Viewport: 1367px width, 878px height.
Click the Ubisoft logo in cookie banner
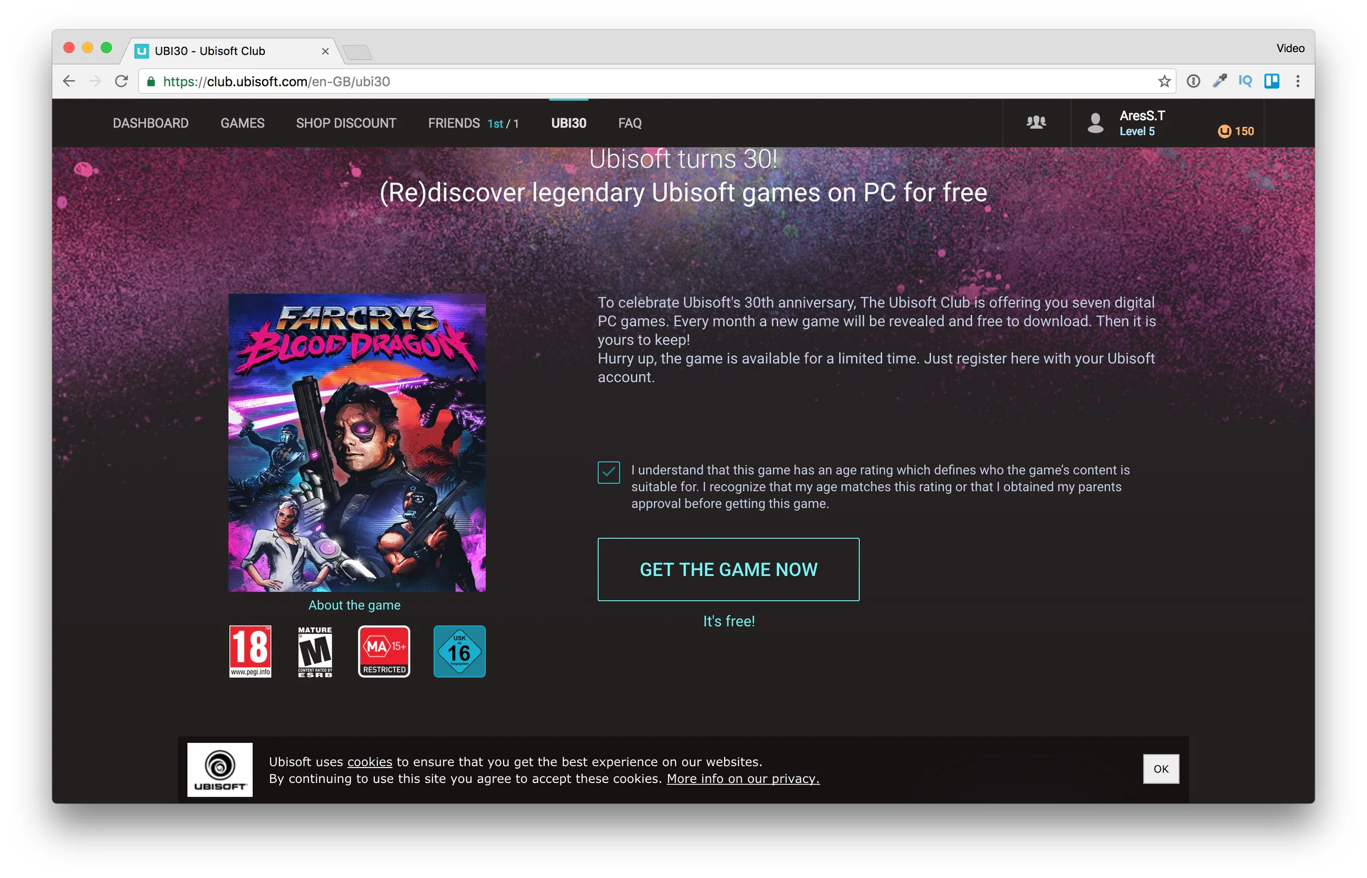[x=220, y=770]
